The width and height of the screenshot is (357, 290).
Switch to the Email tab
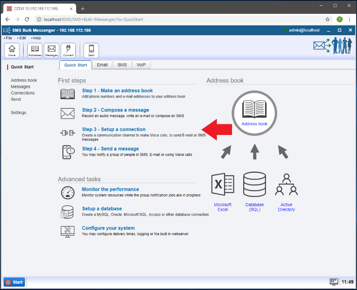tap(102, 65)
